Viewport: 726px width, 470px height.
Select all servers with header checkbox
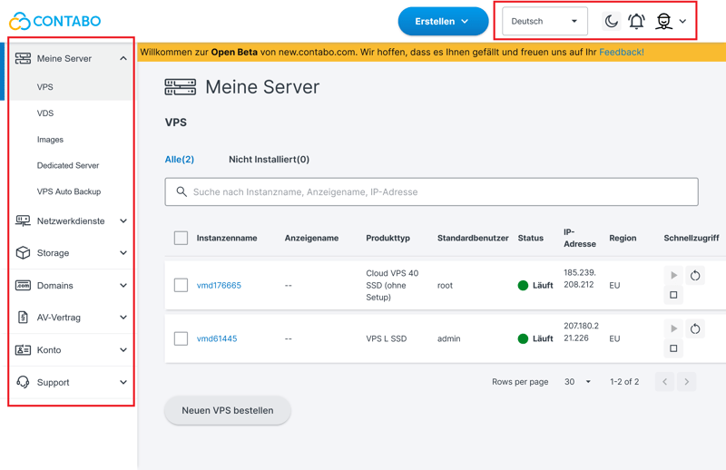click(181, 238)
